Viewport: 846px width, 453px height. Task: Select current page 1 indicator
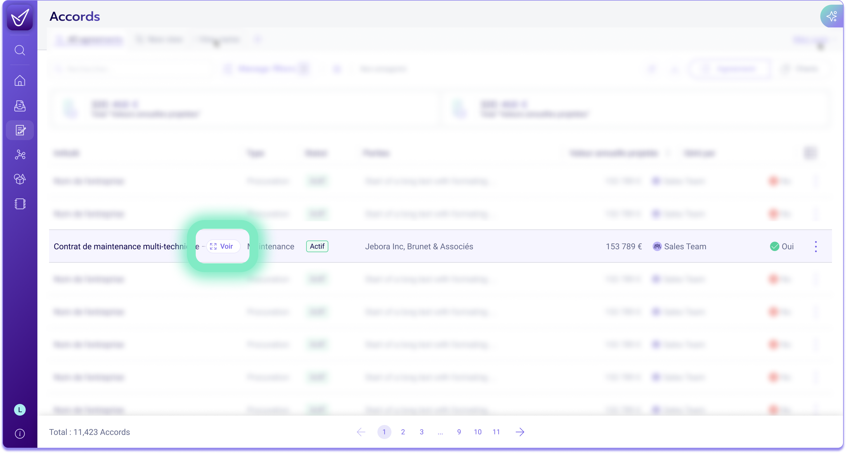click(384, 432)
